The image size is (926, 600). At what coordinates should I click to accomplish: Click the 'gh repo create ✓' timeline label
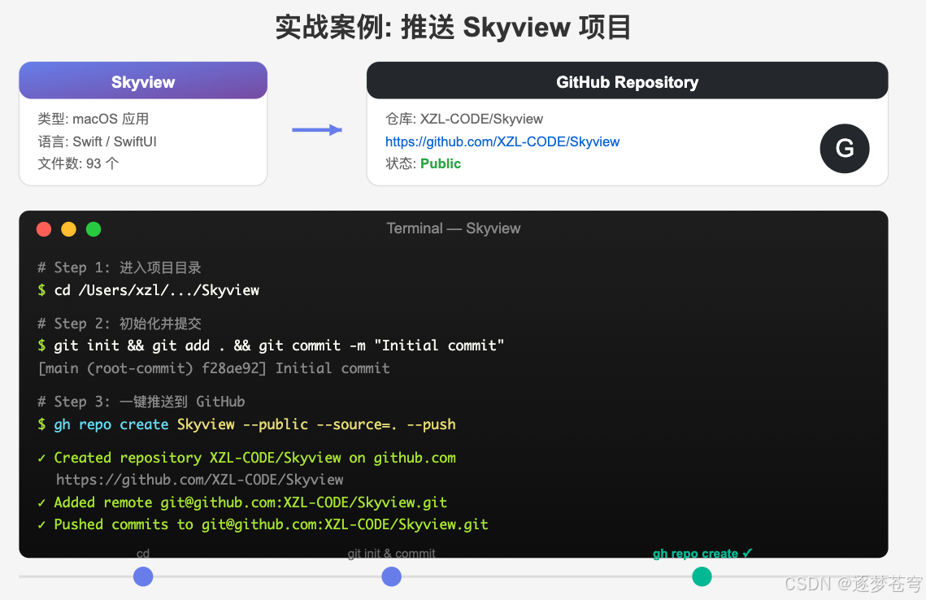[702, 554]
